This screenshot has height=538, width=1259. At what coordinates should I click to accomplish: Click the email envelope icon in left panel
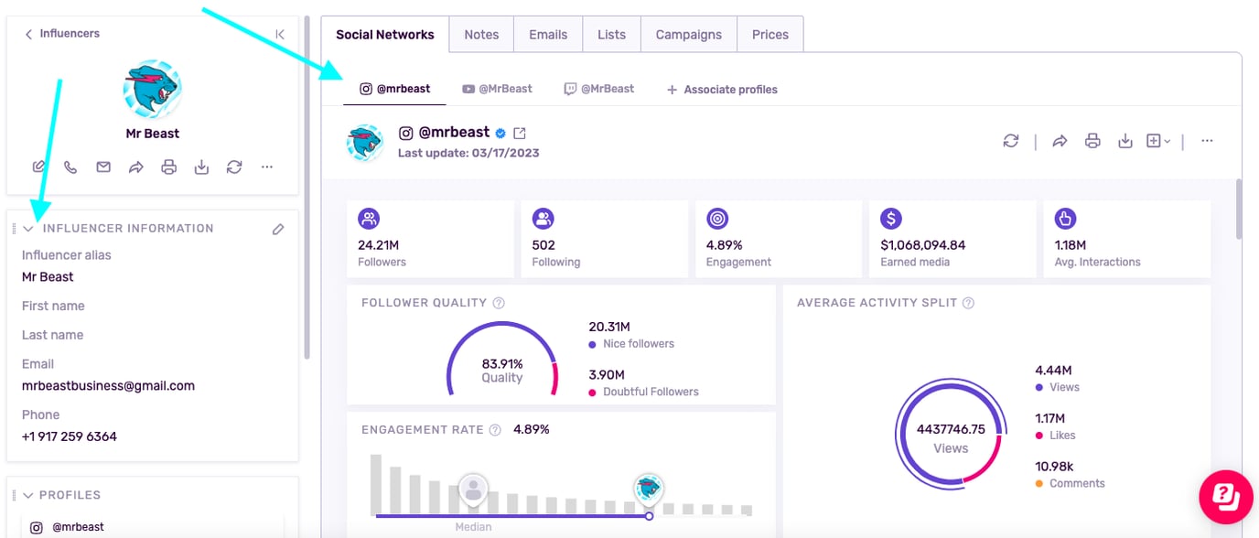103,167
